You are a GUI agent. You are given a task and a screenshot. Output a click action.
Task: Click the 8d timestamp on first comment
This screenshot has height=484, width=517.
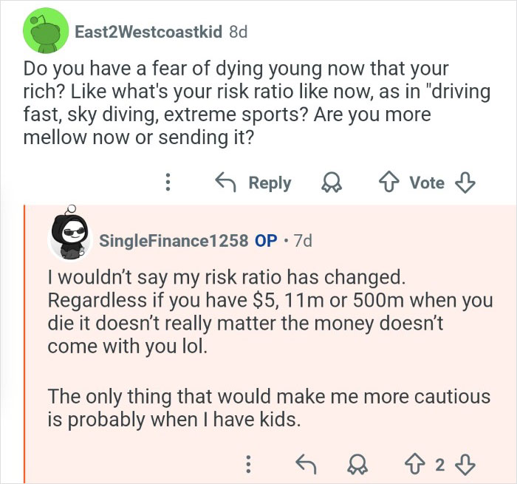[x=238, y=33]
